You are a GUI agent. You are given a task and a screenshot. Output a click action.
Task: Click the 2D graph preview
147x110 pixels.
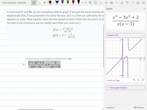[126, 58]
